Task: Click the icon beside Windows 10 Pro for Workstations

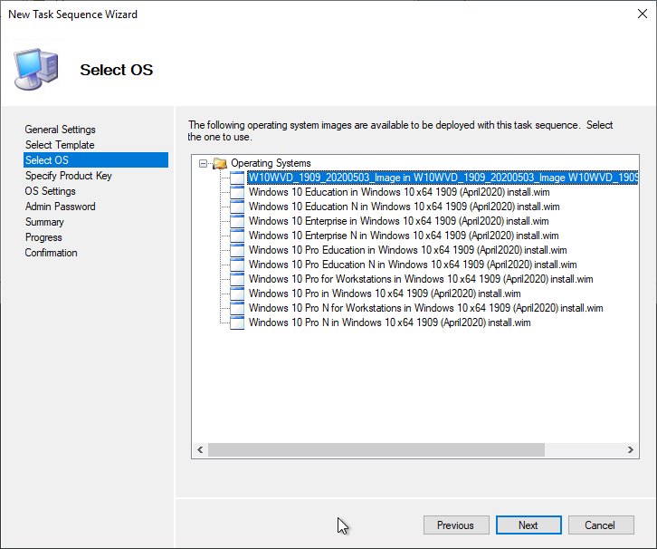Action: (x=237, y=279)
